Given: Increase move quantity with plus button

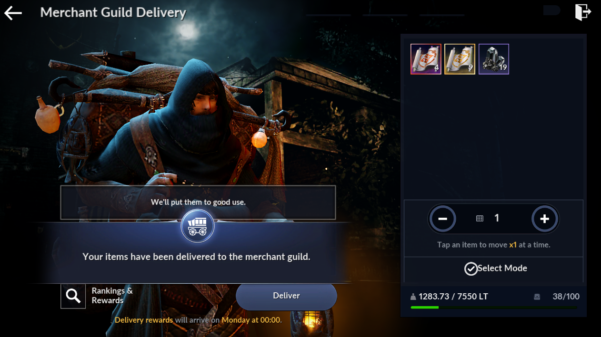Looking at the screenshot, I should point(545,219).
